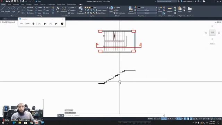Viewport: 222px width, 125px height.
Task: Toggle layer on/off bulb icon
Action: coord(85,8)
